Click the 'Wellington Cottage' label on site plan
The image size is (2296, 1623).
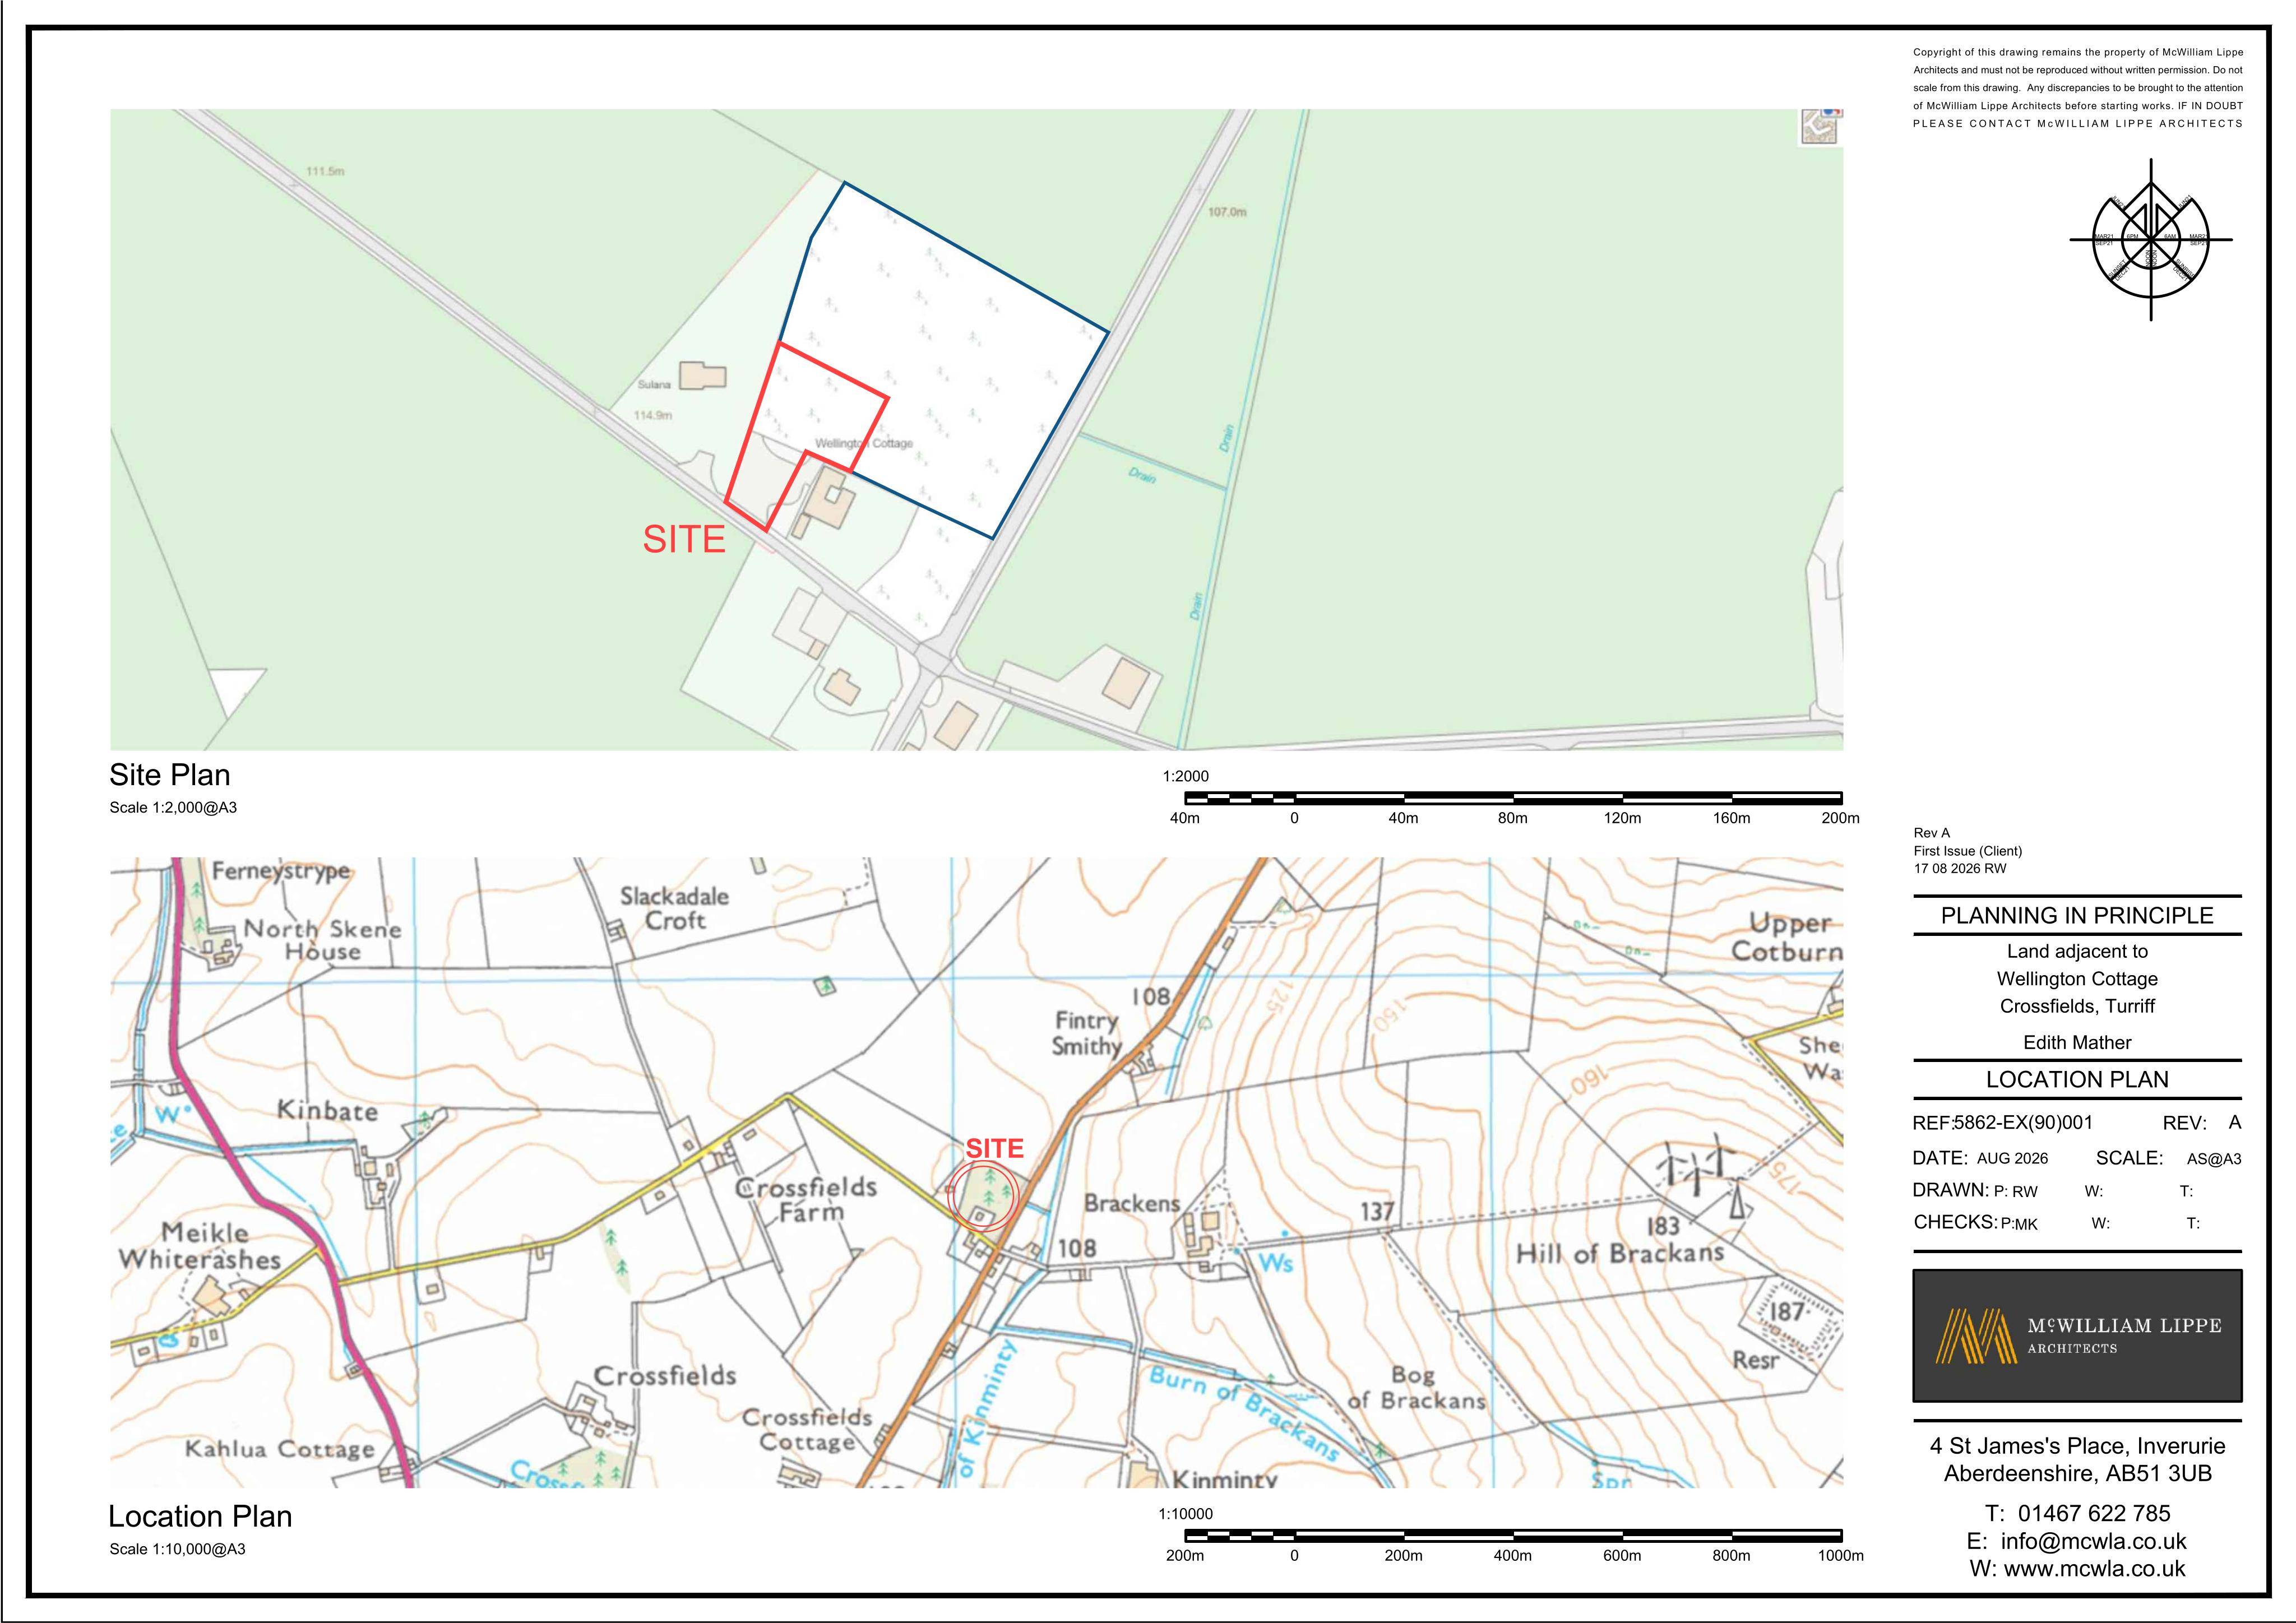point(864,443)
